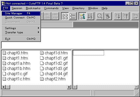The height and width of the screenshot is (97, 140).
Task: Toggle the directory info icon with folder
Action: click(82, 16)
